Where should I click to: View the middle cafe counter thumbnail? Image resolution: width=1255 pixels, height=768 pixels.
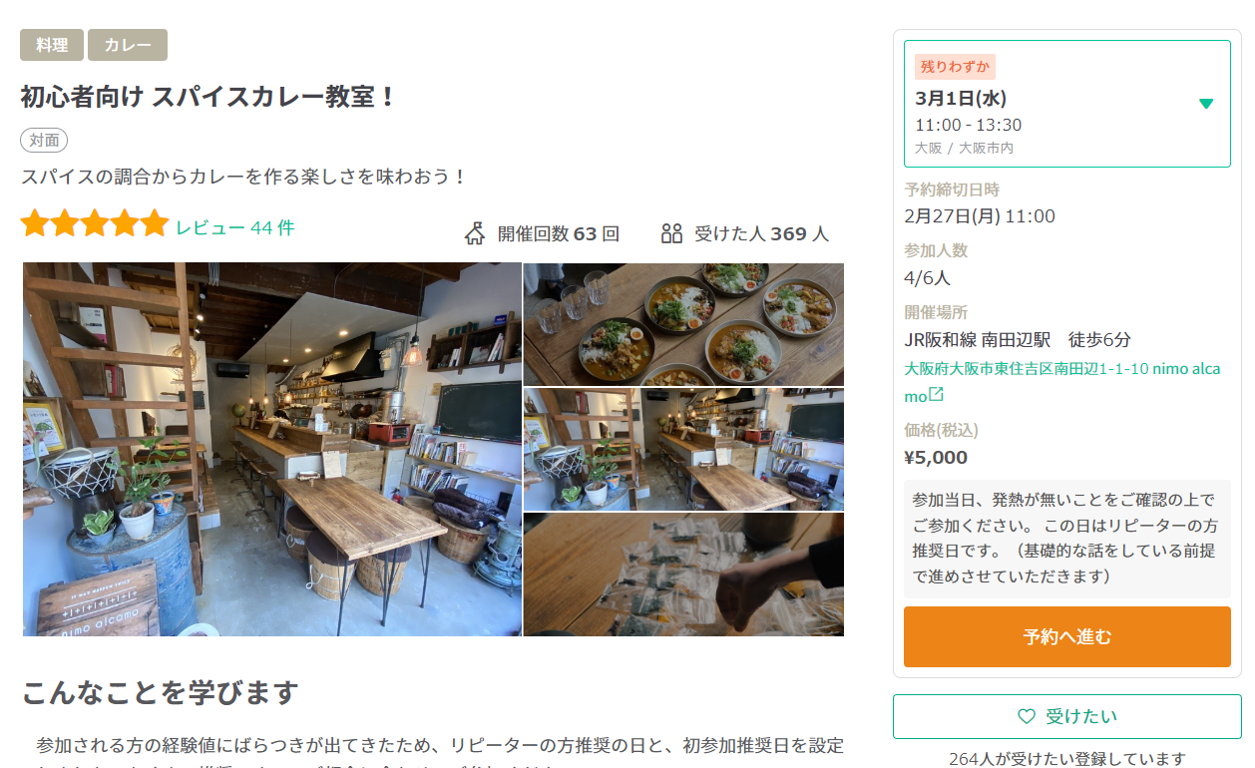[x=683, y=449]
